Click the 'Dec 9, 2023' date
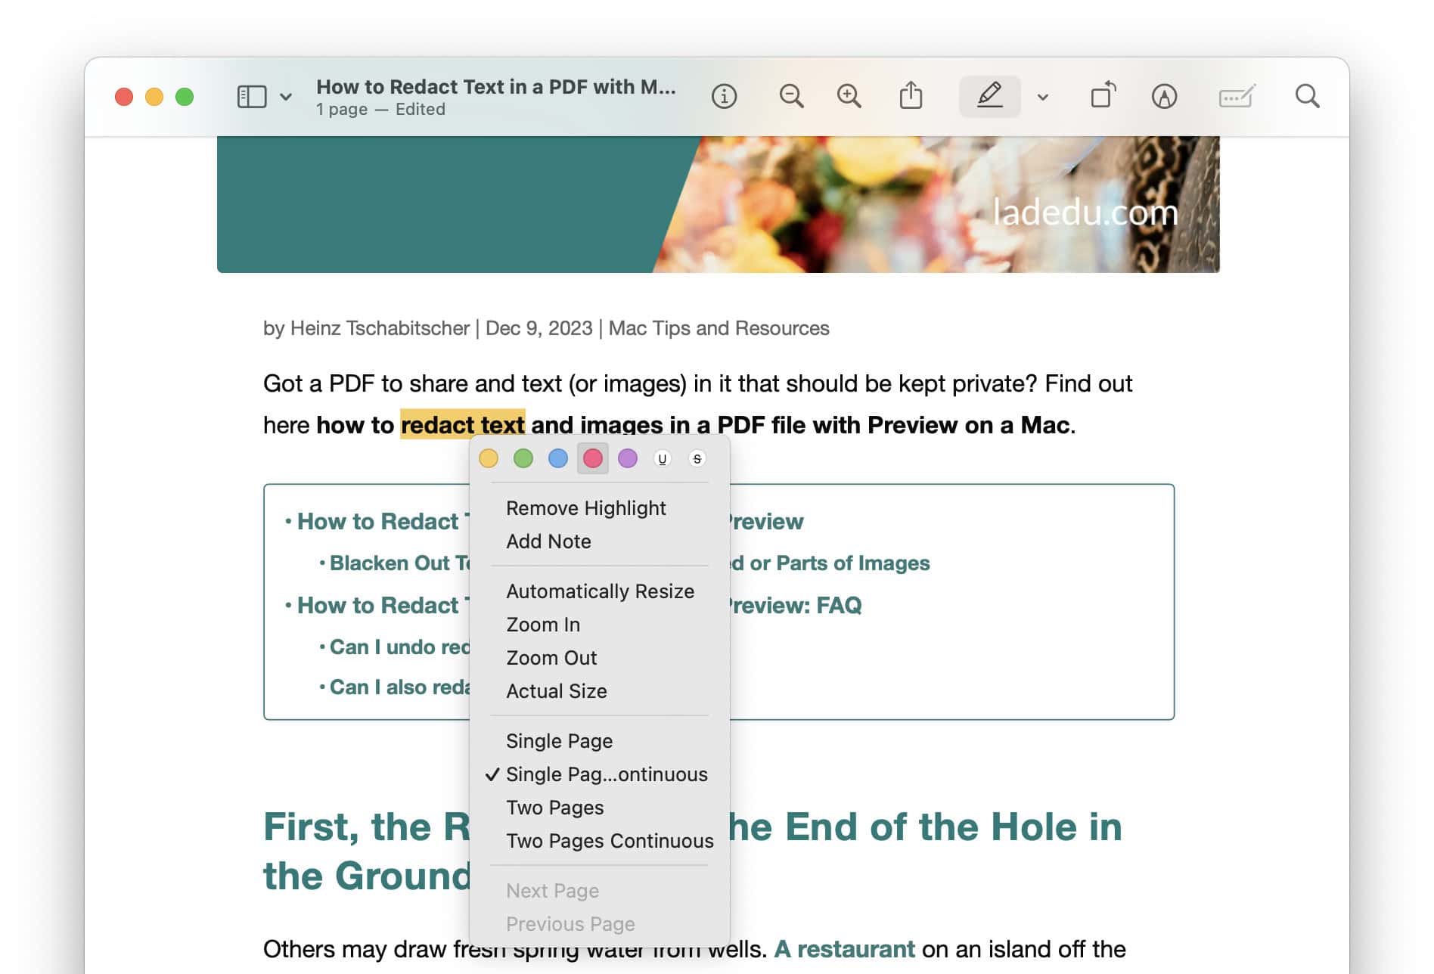This screenshot has height=974, width=1434. pos(539,328)
